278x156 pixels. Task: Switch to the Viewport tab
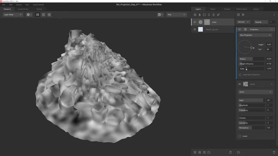tap(7, 9)
